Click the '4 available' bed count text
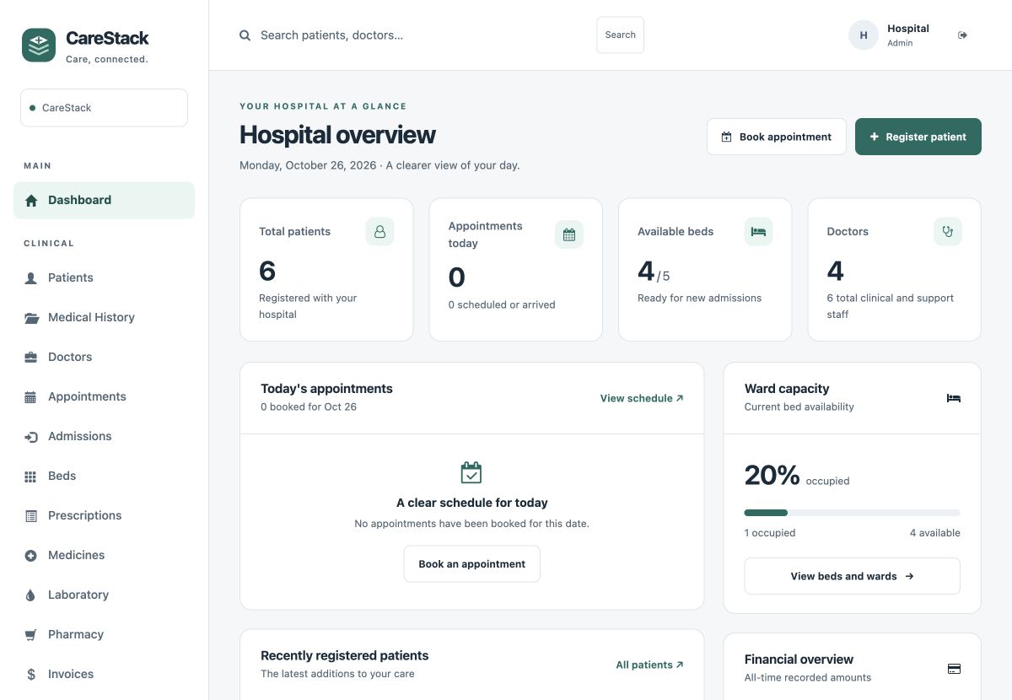This screenshot has width=1012, height=700. click(934, 533)
